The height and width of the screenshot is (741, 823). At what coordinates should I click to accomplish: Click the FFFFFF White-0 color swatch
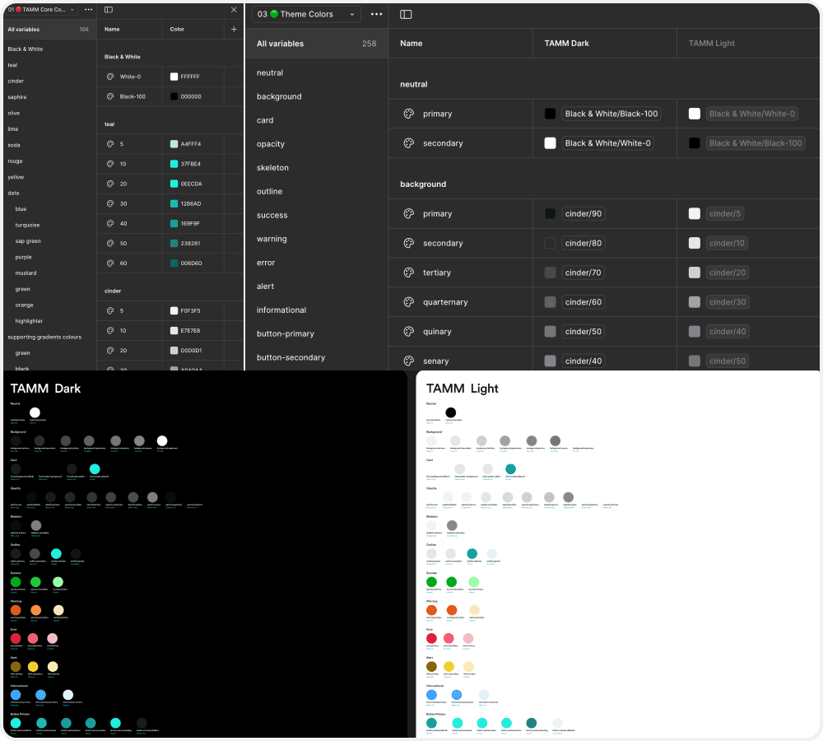tap(174, 77)
